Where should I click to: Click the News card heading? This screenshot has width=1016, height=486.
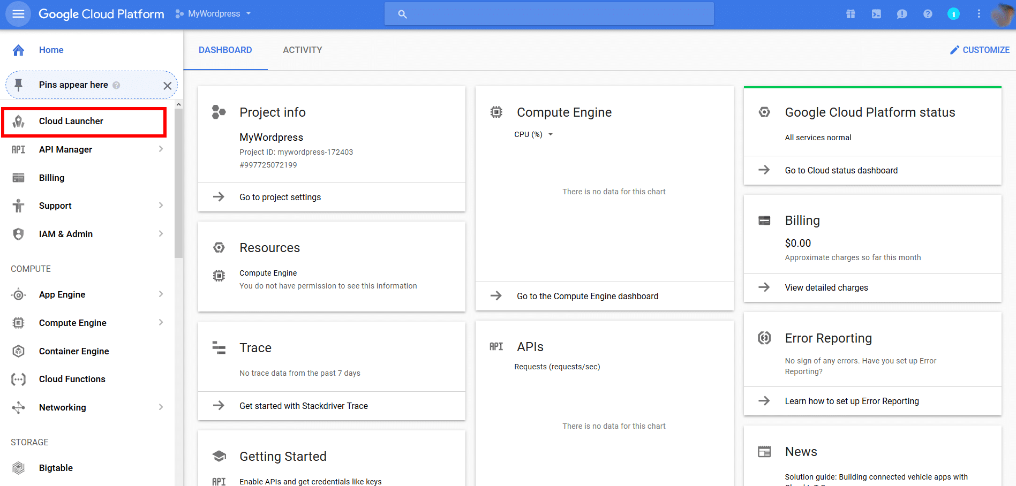[801, 452]
